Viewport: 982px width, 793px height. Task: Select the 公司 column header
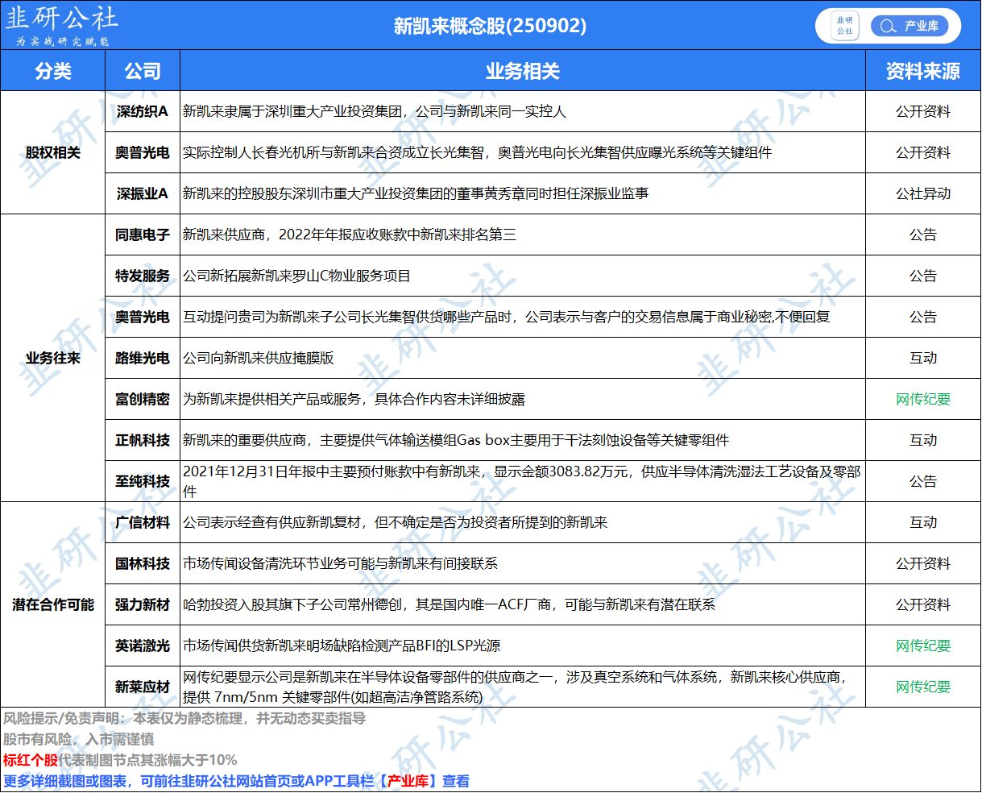tap(143, 71)
